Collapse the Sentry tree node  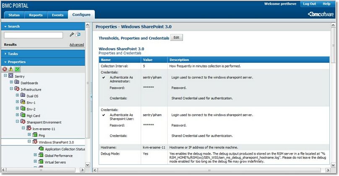click(x=5, y=75)
